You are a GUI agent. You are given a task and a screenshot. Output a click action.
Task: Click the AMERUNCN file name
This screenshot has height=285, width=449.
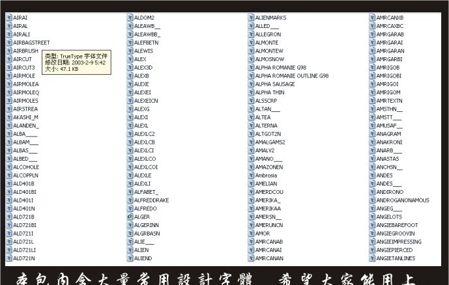point(269,225)
